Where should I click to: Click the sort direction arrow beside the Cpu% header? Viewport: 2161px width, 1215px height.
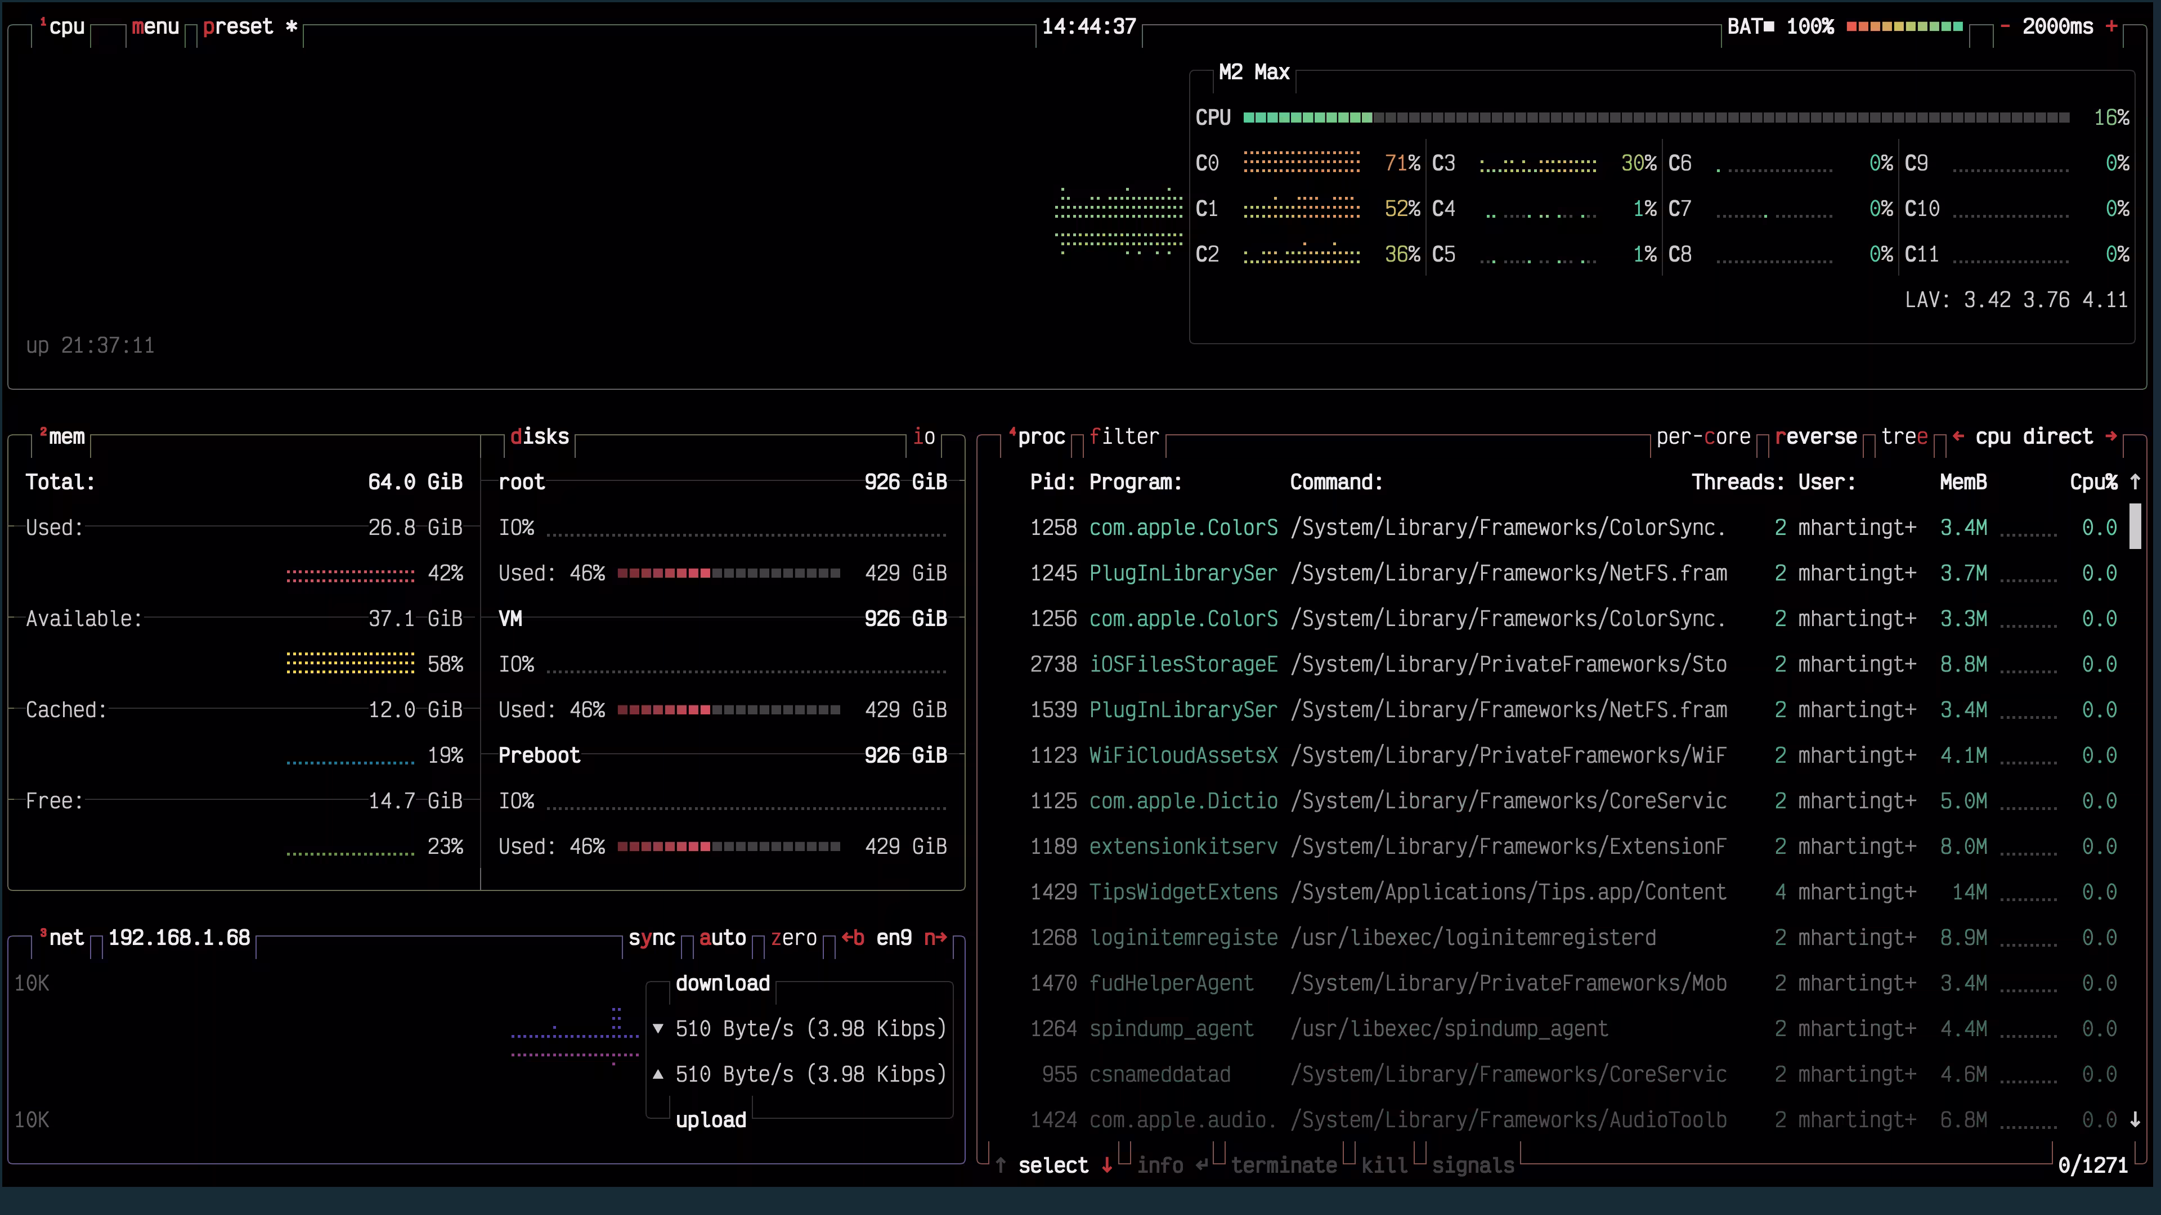(2135, 481)
